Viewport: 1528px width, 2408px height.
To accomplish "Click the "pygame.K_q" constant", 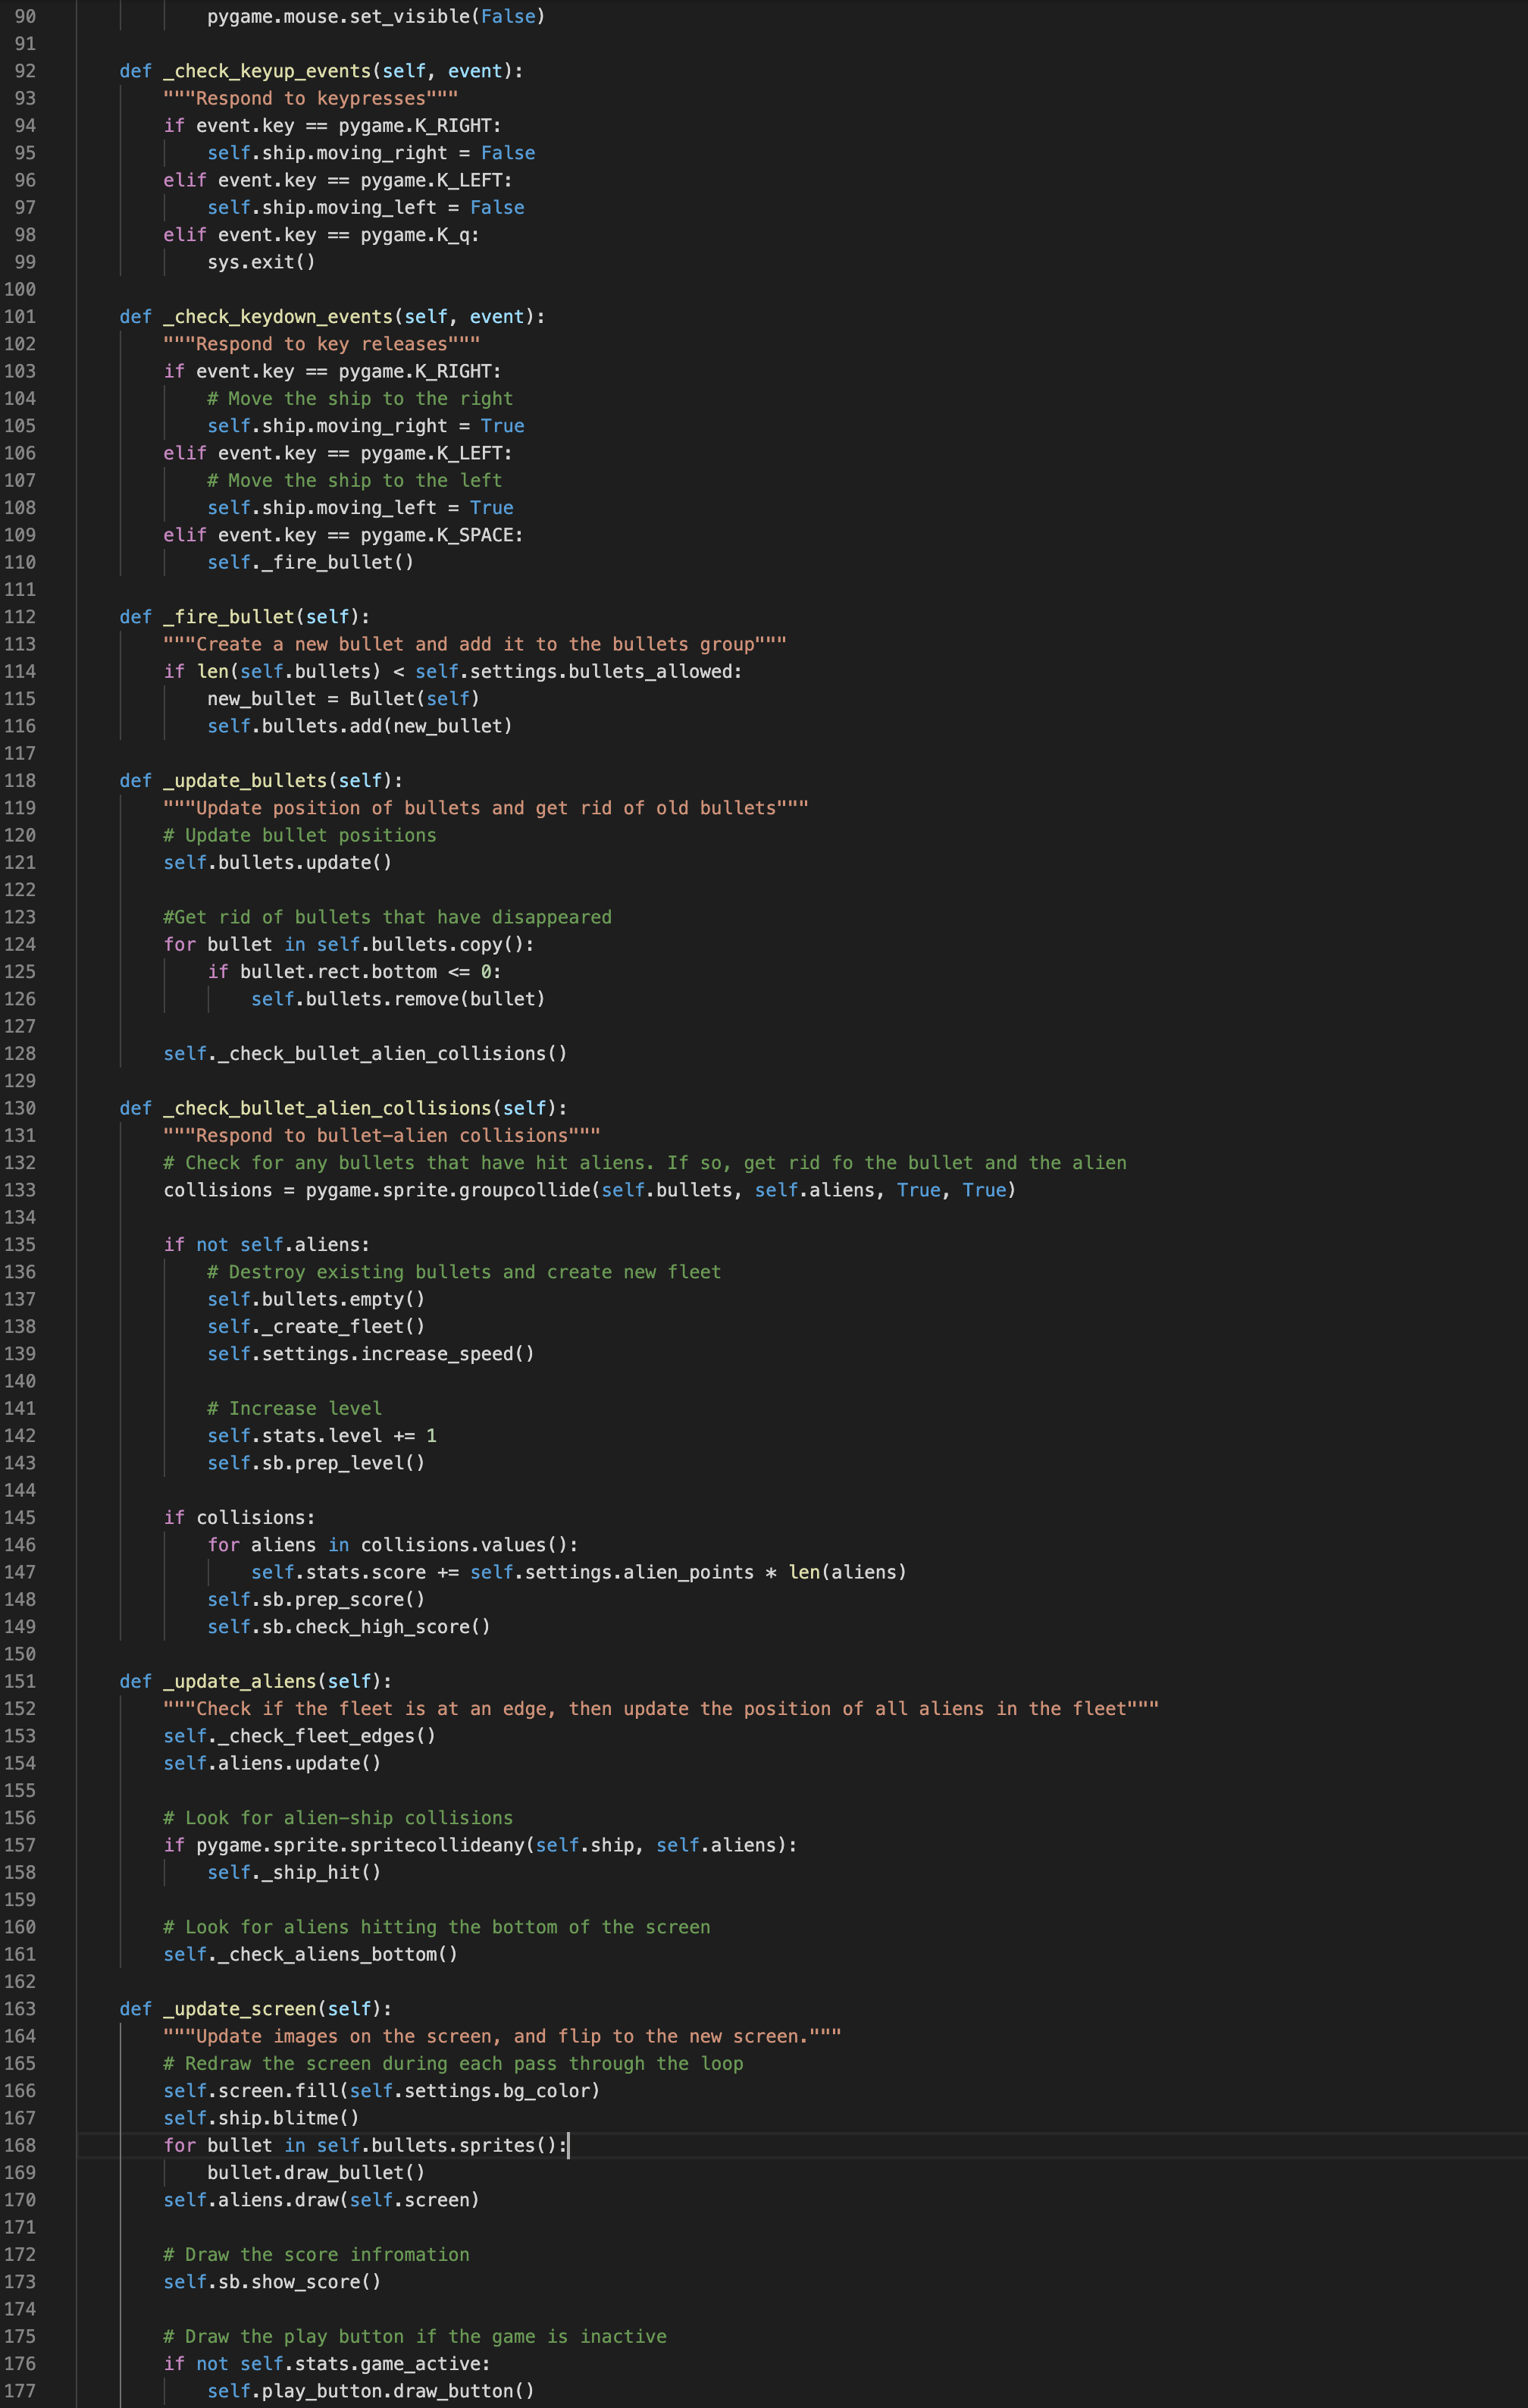I will [415, 235].
